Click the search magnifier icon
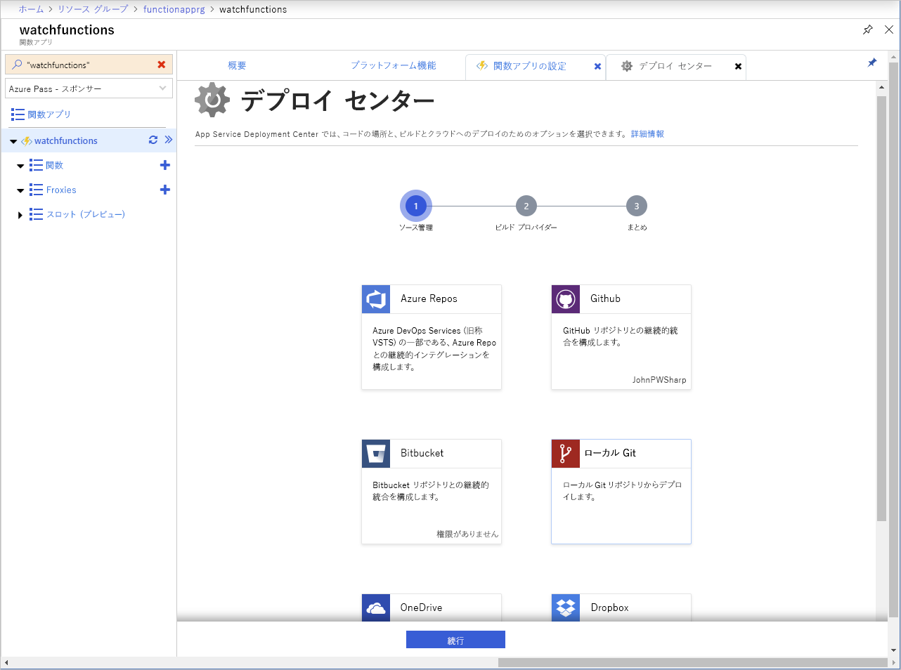 click(17, 65)
